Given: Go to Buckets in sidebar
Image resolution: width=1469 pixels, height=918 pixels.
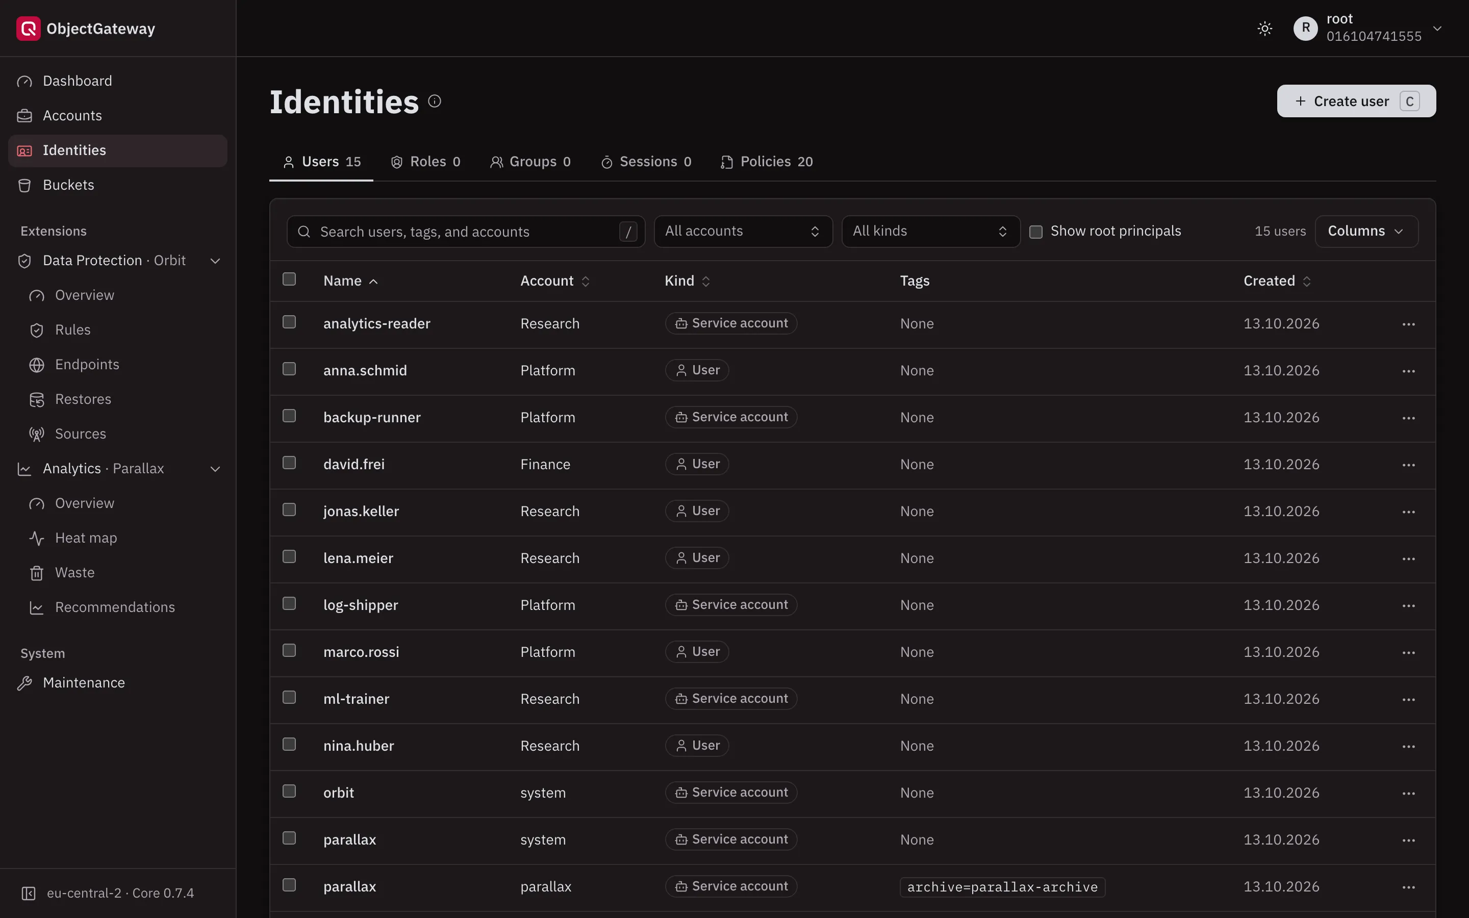Looking at the screenshot, I should coord(118,185).
